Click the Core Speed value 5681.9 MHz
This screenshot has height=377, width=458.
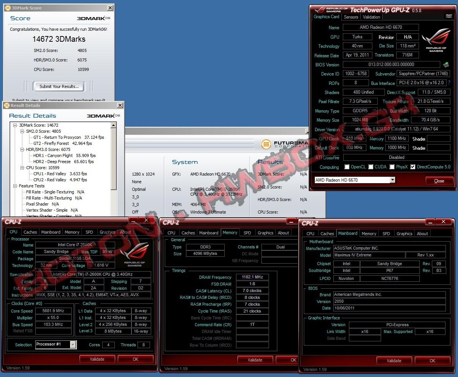click(x=53, y=311)
